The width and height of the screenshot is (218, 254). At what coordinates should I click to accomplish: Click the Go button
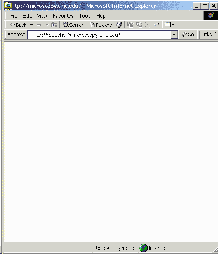coord(188,35)
